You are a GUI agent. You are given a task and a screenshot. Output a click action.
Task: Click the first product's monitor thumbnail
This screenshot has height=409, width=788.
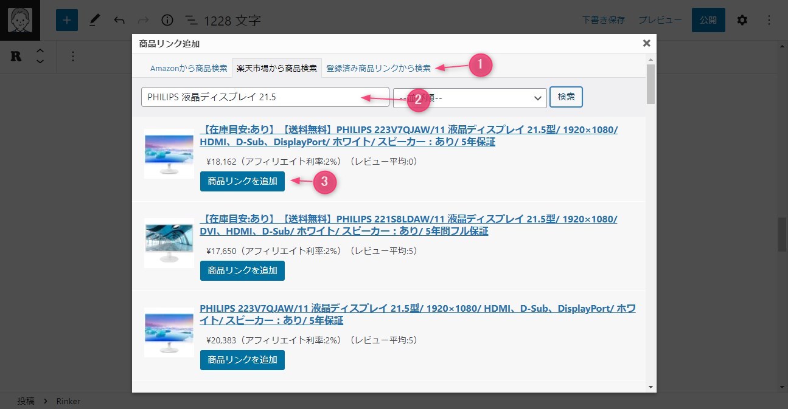tap(169, 155)
